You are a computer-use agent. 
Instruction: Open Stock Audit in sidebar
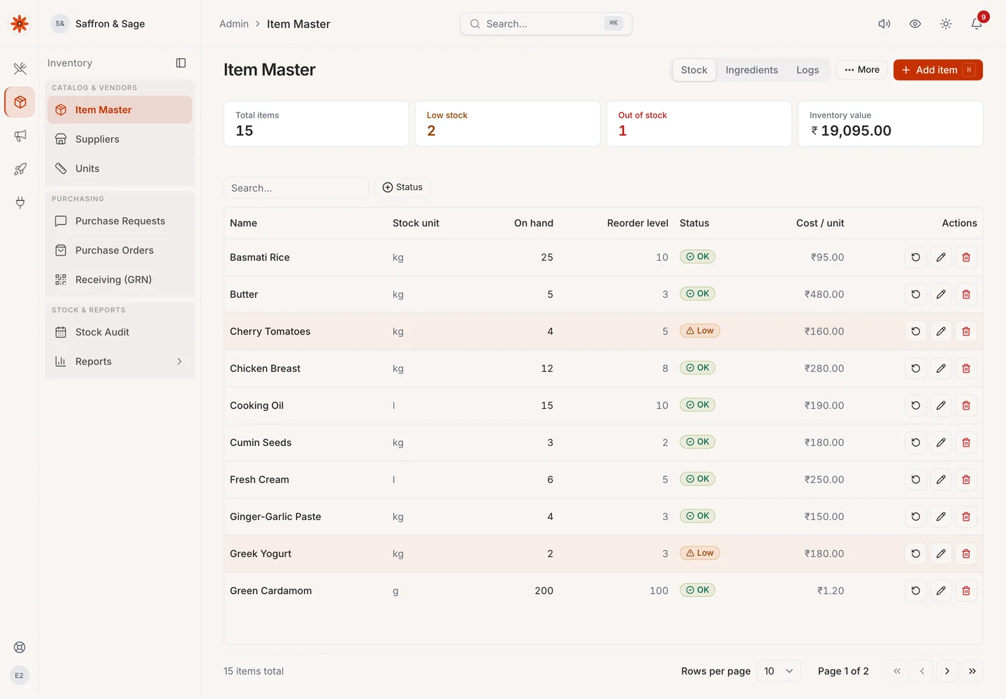click(119, 332)
